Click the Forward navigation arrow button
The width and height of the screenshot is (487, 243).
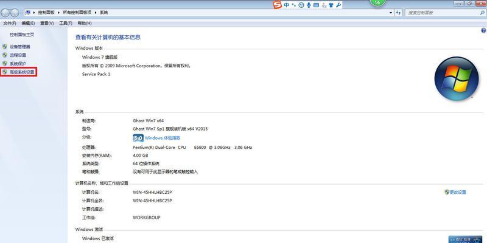(15, 13)
